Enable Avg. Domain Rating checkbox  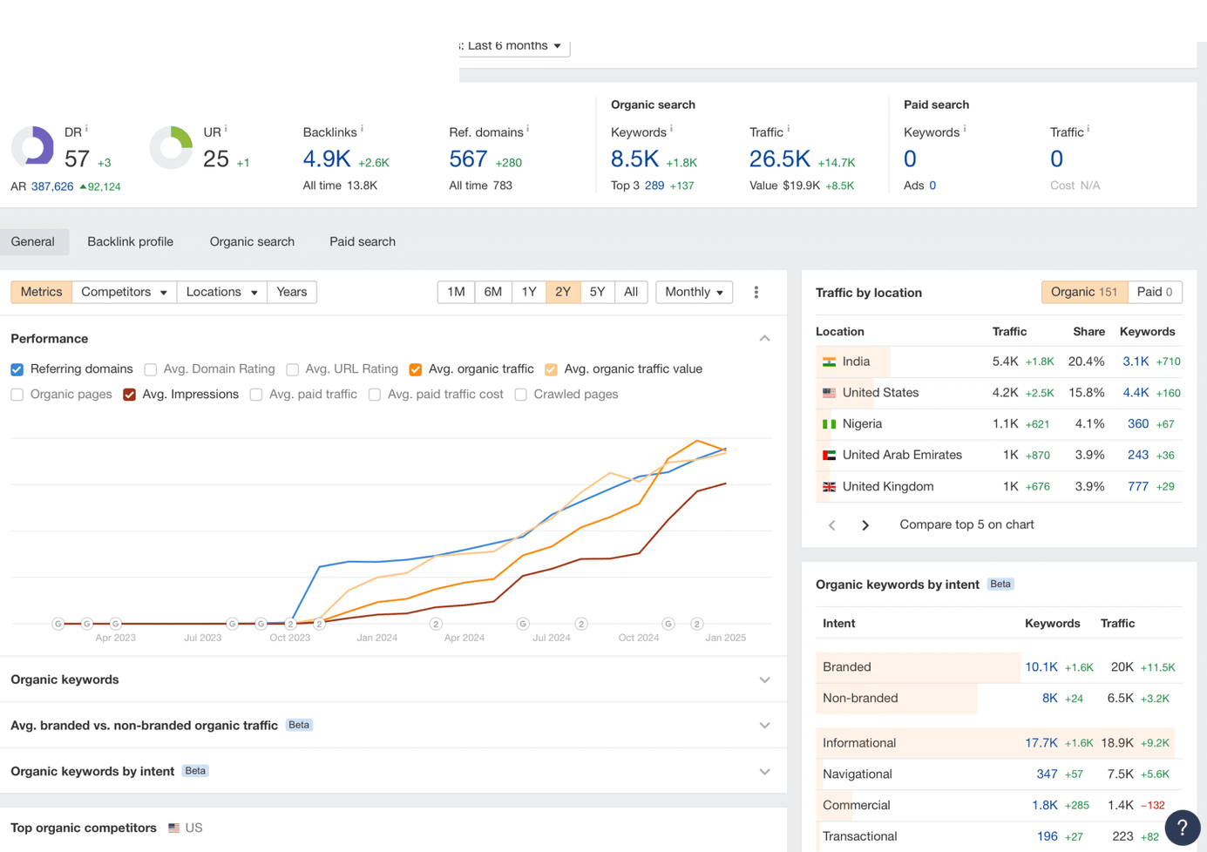tap(151, 369)
